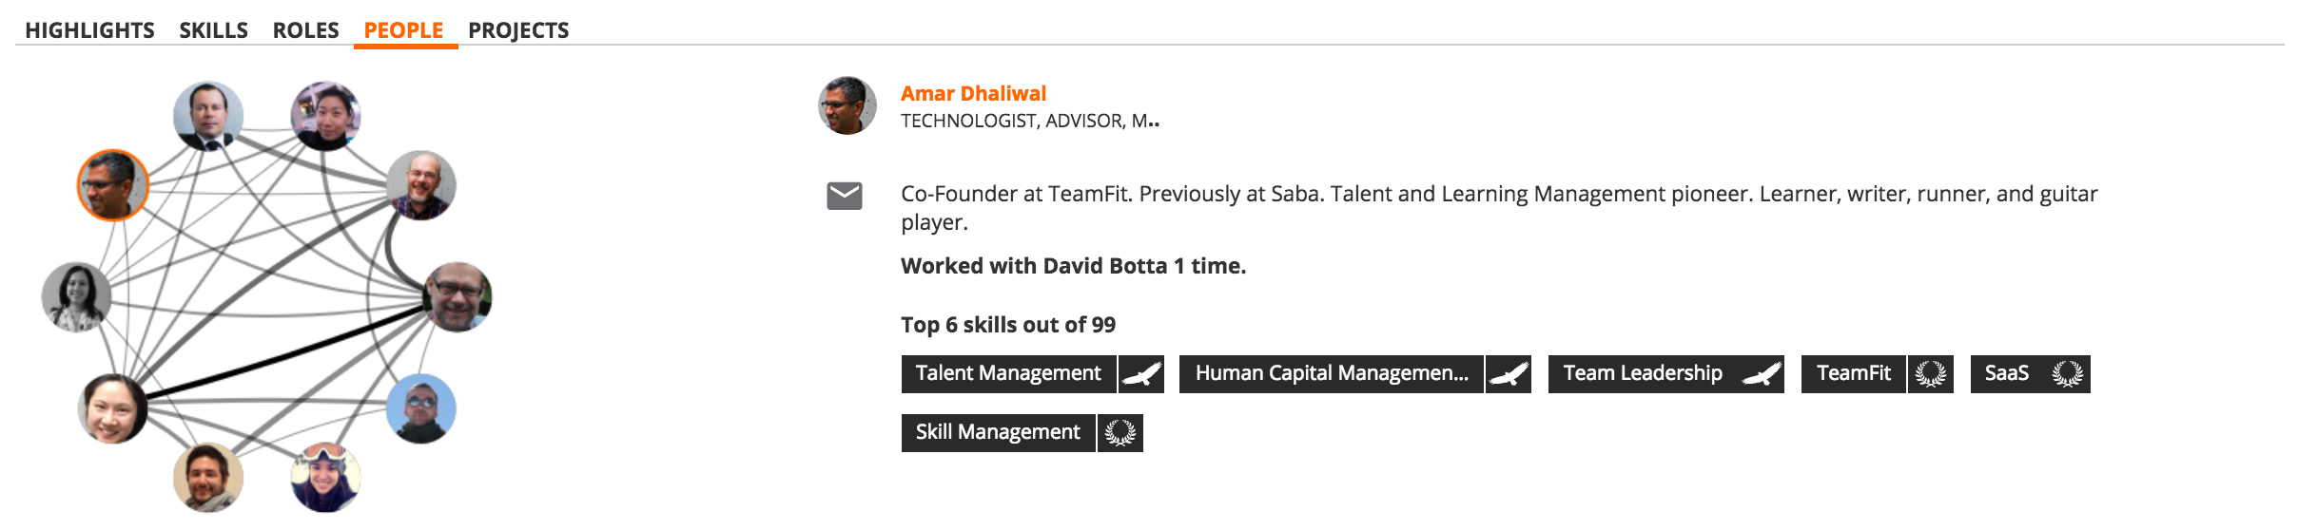Open the HIGHLIGHTS tab
Screen dimensions: 2298x530
tap(89, 30)
